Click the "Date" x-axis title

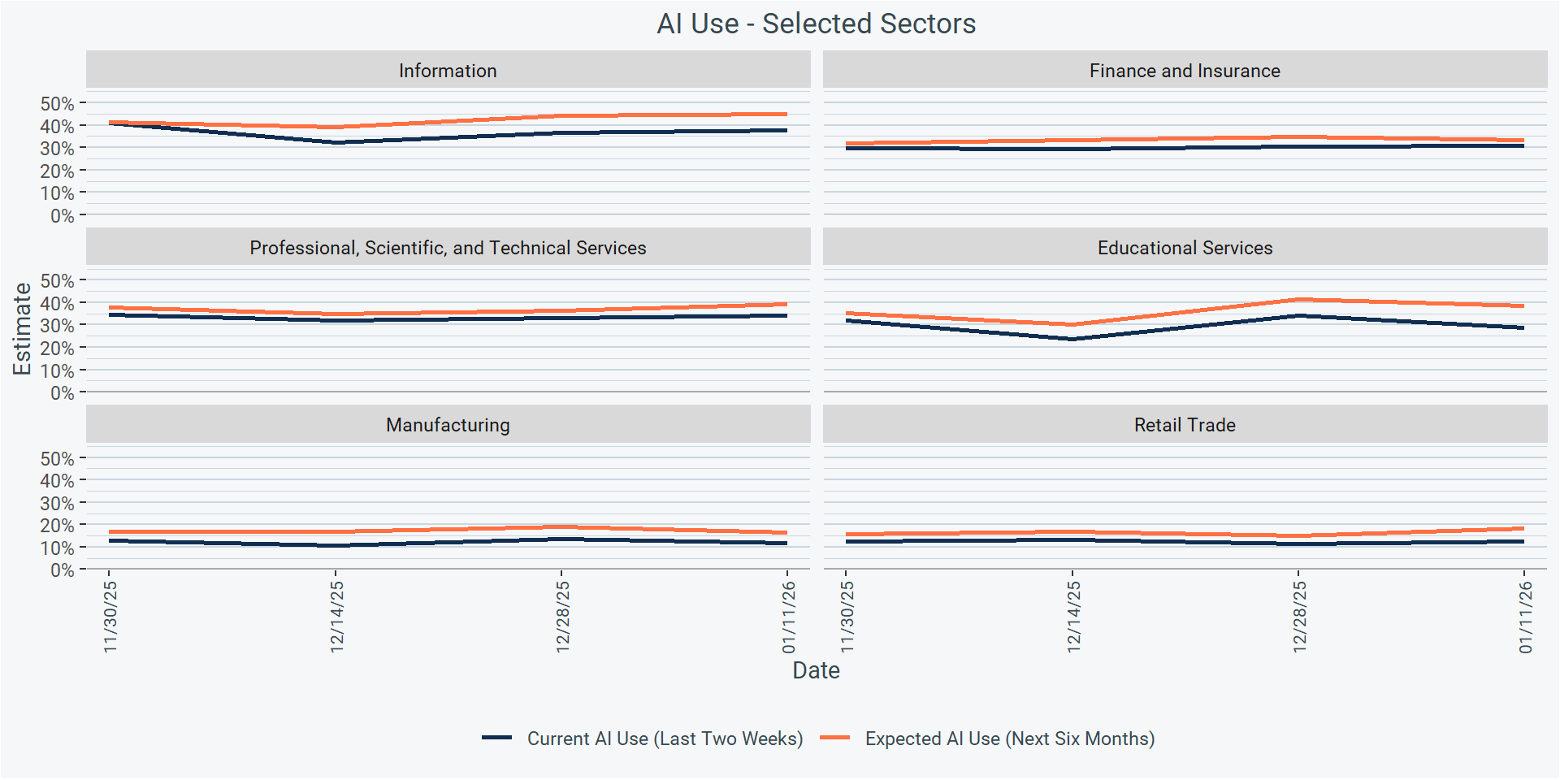click(x=816, y=670)
